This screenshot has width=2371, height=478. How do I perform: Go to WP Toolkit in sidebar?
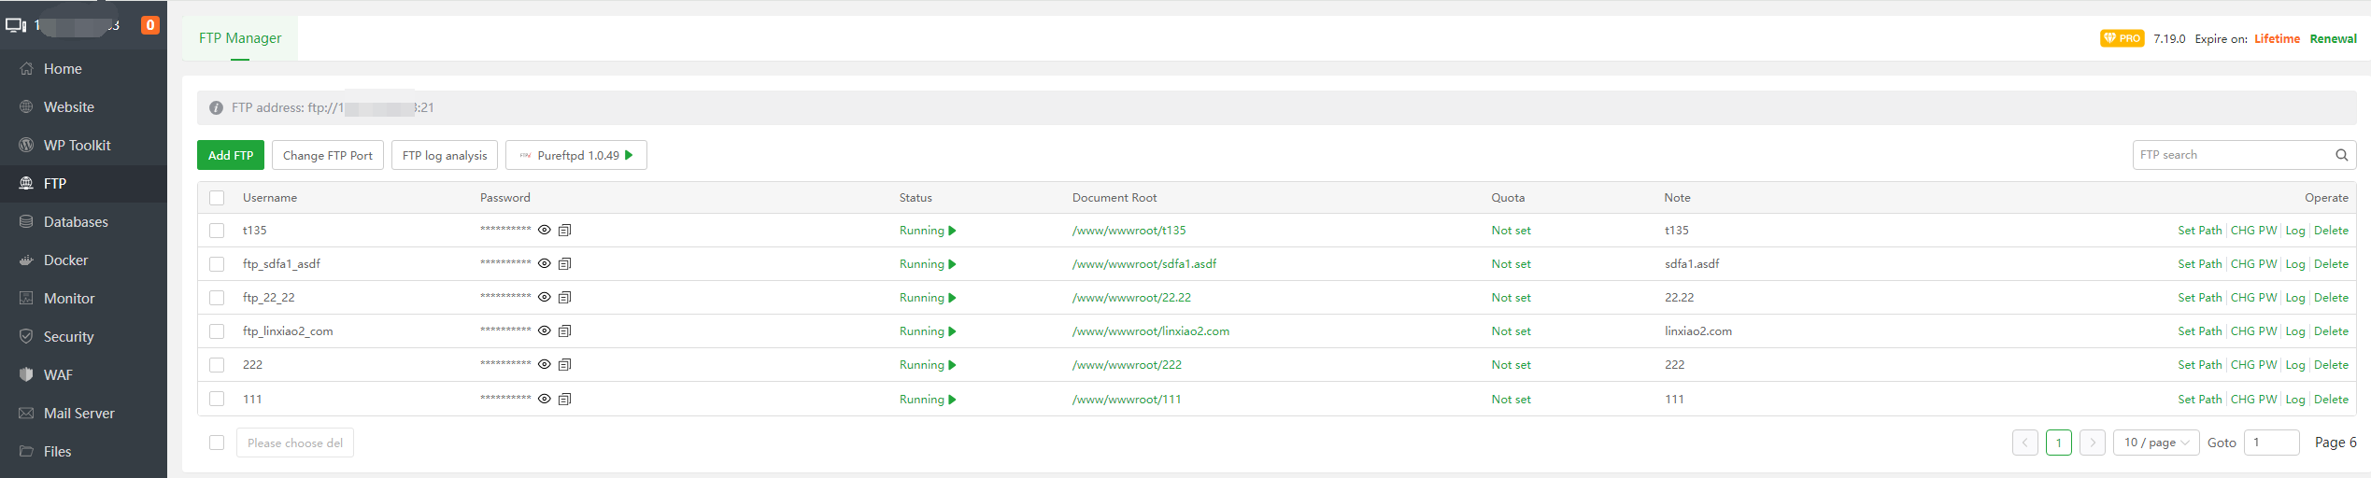point(77,146)
